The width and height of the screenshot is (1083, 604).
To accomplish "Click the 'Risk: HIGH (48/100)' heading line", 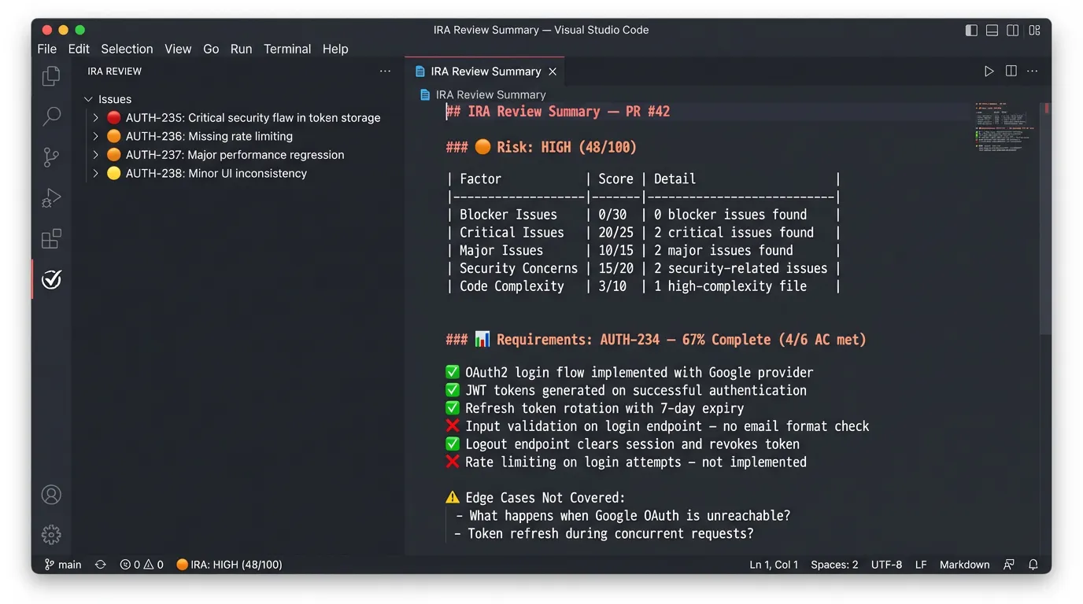I will (x=541, y=147).
